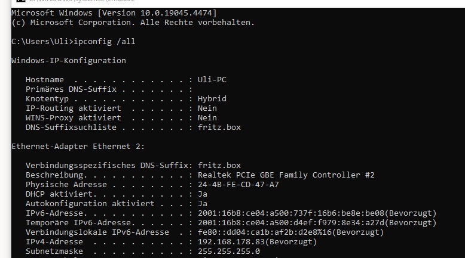The height and width of the screenshot is (258, 465).
Task: Click the Knotentyp value 'Hybrid'
Action: coord(212,99)
